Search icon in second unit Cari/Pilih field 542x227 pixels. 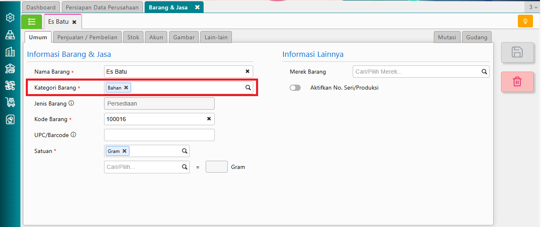184,167
